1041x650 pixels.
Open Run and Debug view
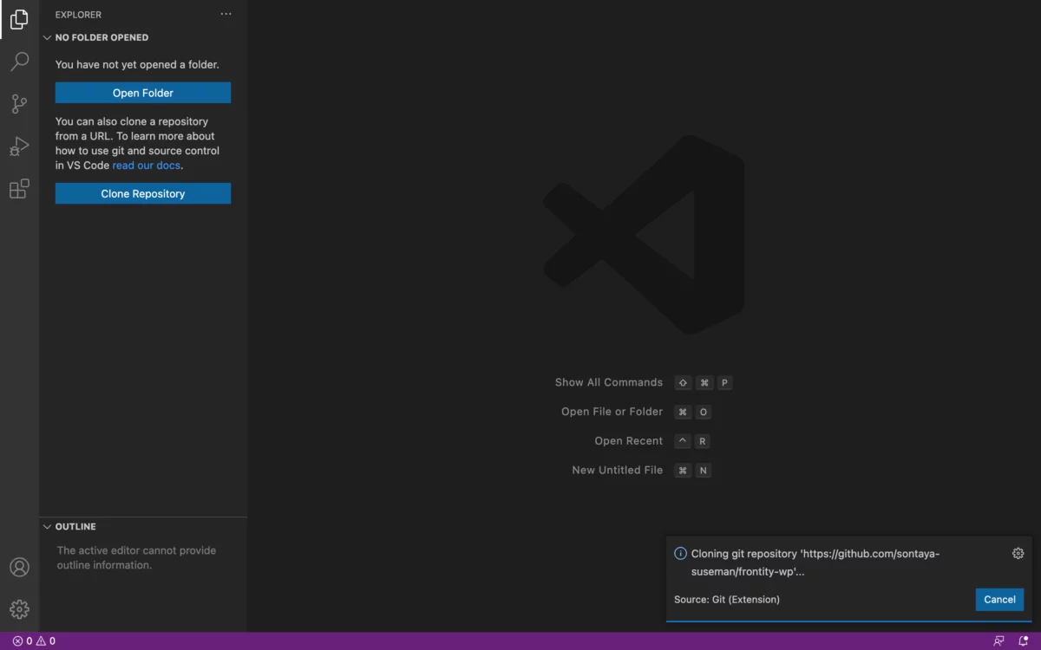19,146
